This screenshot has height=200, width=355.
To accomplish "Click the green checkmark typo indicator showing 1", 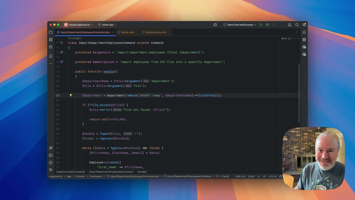I will (x=290, y=38).
